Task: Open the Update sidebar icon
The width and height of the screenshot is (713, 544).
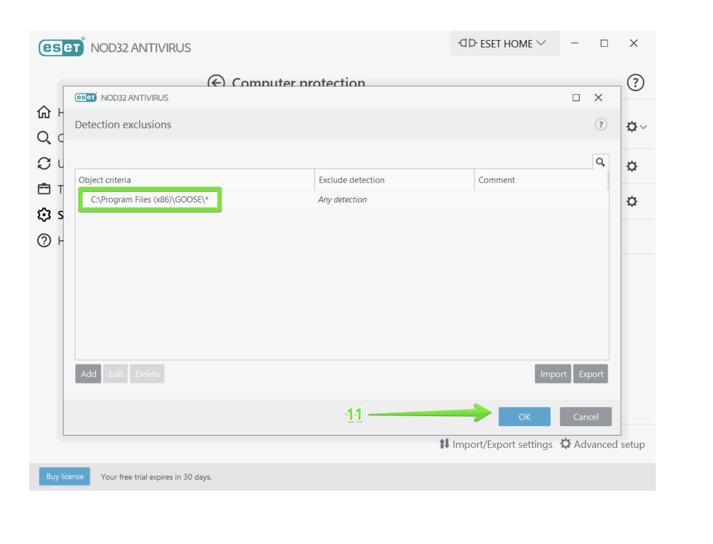Action: 44,163
